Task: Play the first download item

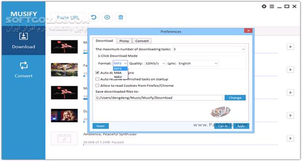Action: pyautogui.click(x=290, y=47)
